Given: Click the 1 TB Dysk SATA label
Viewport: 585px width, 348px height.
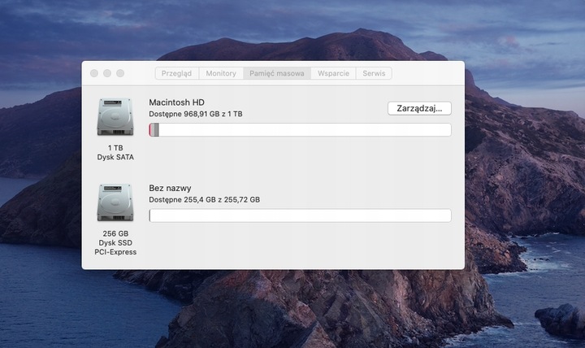Looking at the screenshot, I should coord(115,152).
